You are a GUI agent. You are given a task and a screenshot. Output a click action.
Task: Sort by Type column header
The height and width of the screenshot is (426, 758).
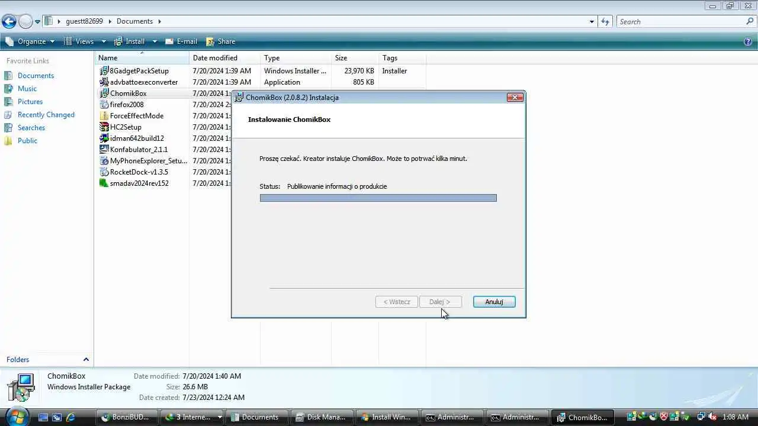(x=296, y=58)
